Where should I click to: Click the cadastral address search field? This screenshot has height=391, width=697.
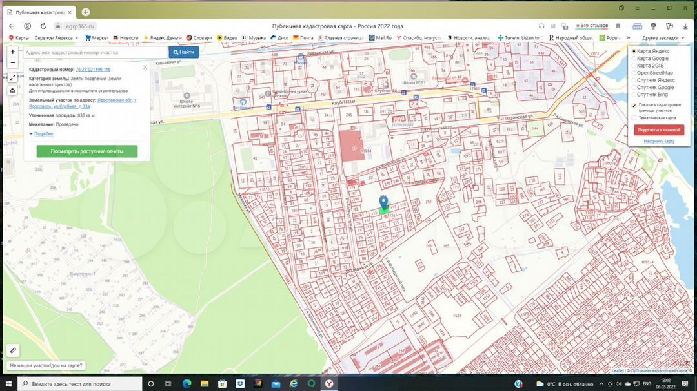[95, 52]
